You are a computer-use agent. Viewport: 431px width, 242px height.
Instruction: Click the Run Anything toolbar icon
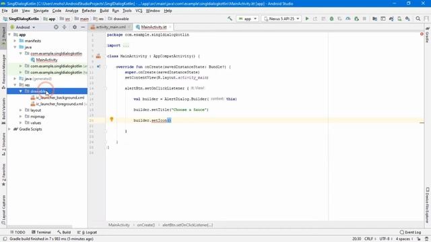(383, 19)
